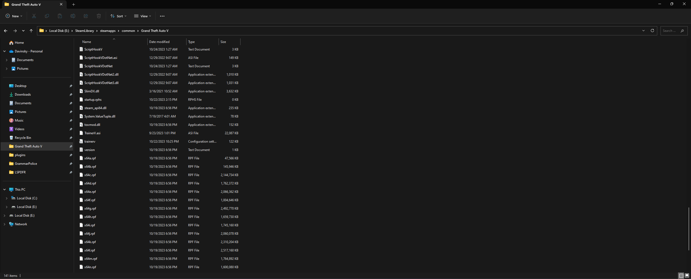This screenshot has height=279, width=691.
Task: Click pin icon beside LSPDFR folder
Action: pos(71,172)
